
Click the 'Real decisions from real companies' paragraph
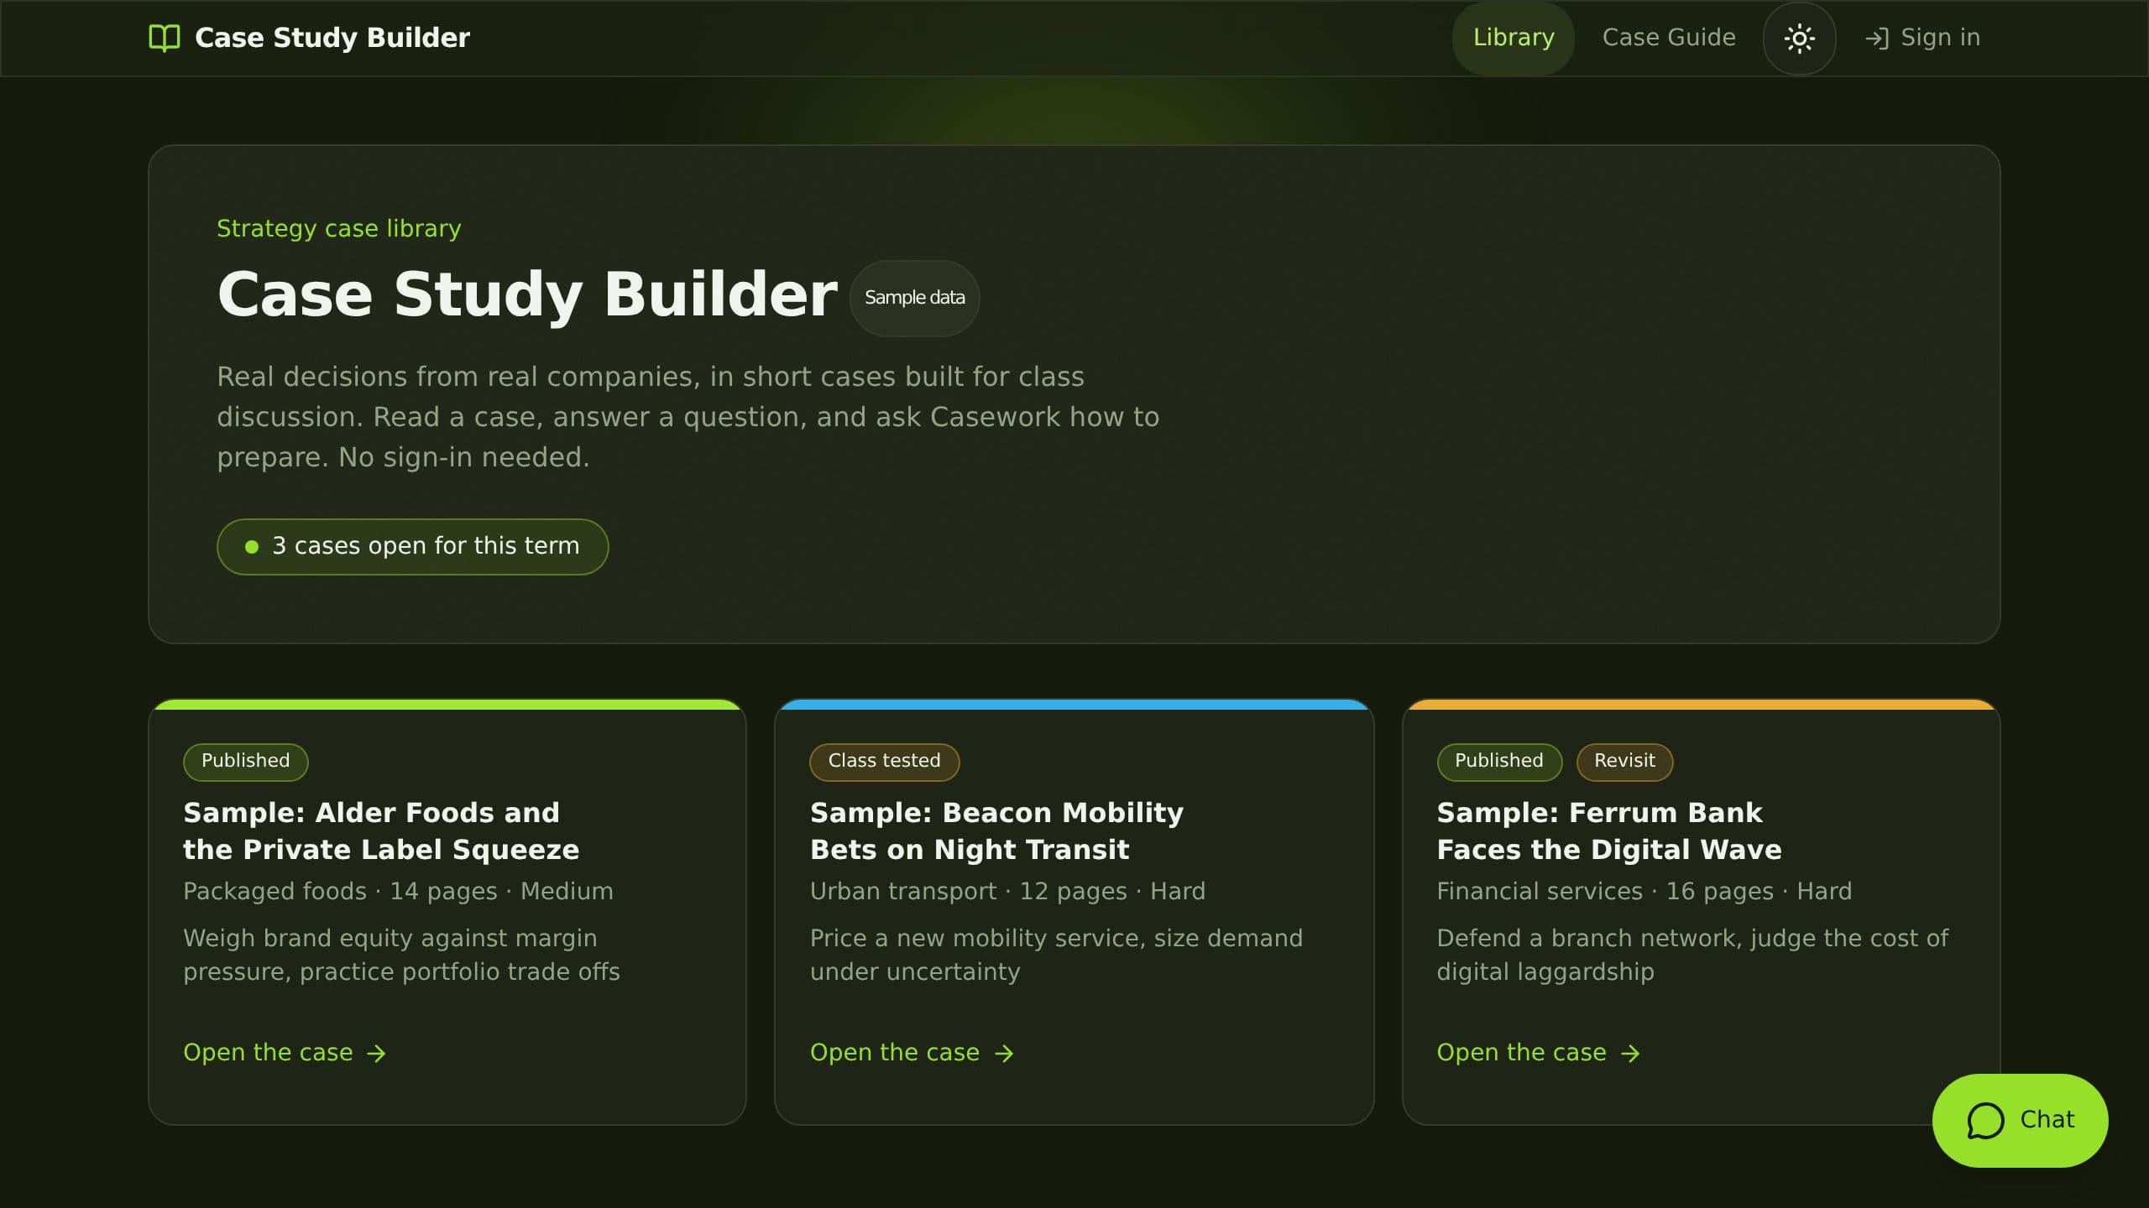pyautogui.click(x=688, y=417)
